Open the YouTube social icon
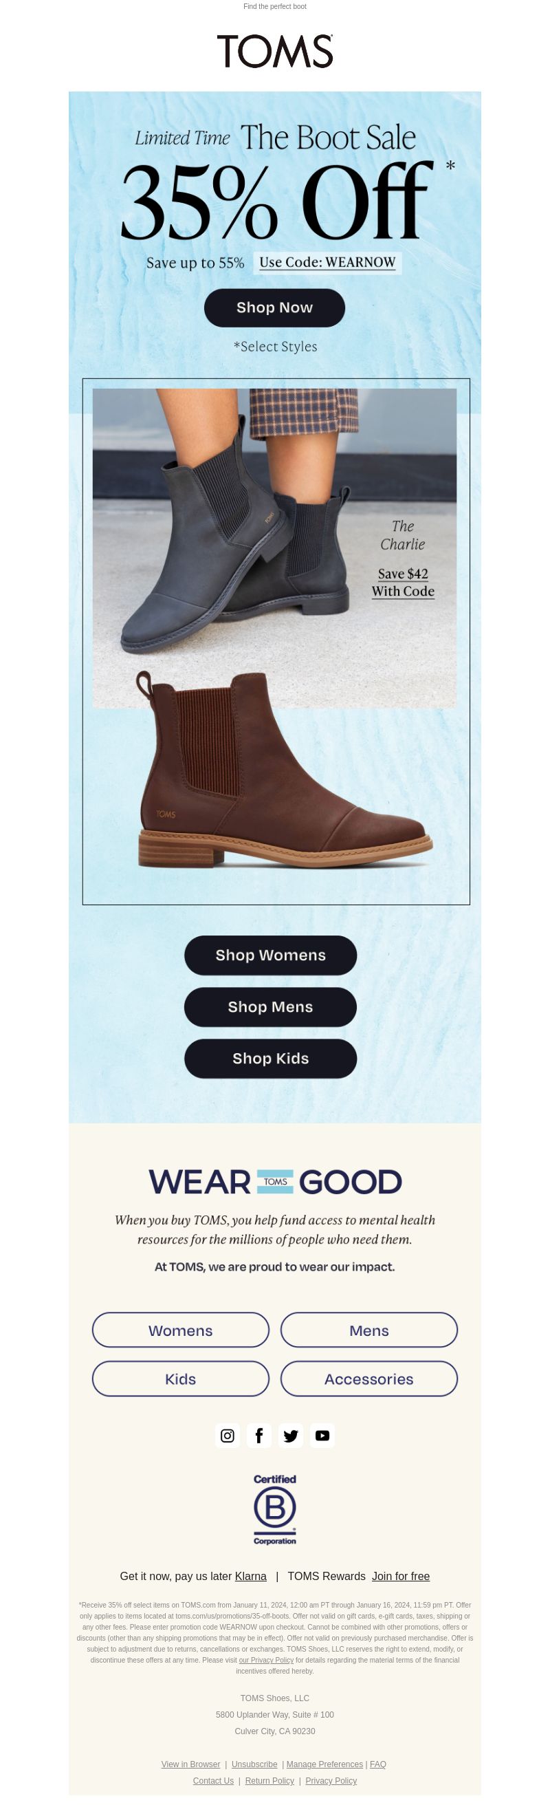Screen dimensions: 550x1805 point(322,1435)
